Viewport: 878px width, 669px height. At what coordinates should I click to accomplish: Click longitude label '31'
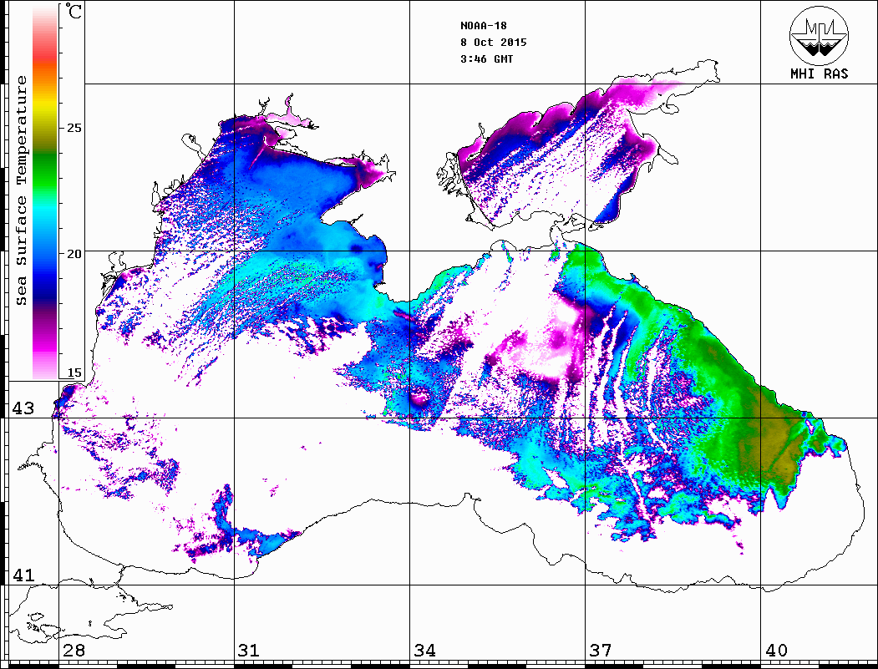point(249,651)
